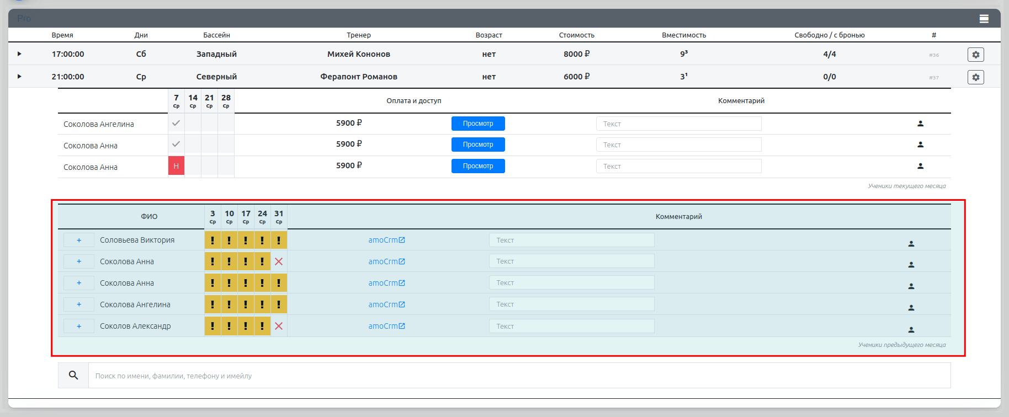The height and width of the screenshot is (417, 1009).
Task: Click person icon in Соколов Александр row
Action: coord(911,329)
